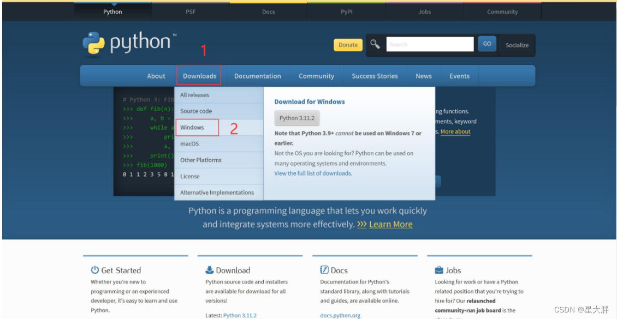
Task: Open the Latest Python 3.11.2 link
Action: pos(240,316)
